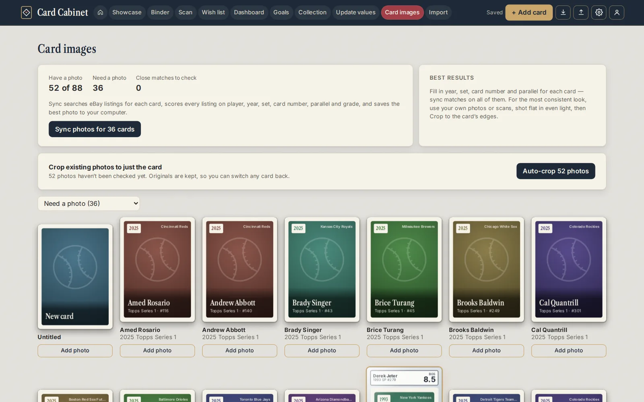Click the Card Cabinet logo icon
Image resolution: width=644 pixels, height=402 pixels.
tap(26, 12)
